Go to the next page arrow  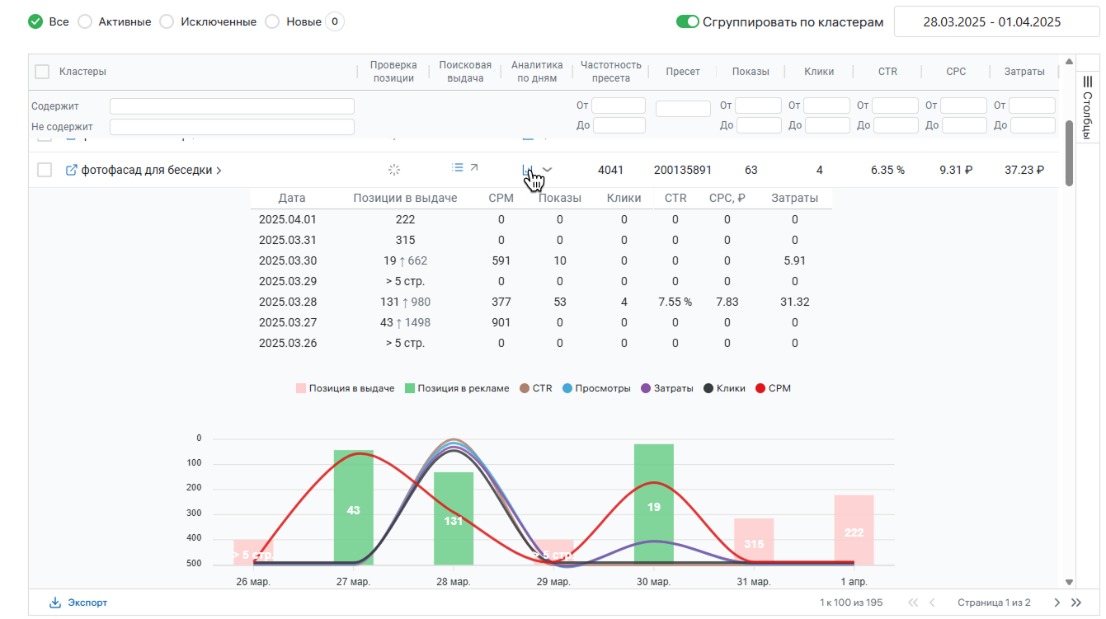(x=1057, y=603)
